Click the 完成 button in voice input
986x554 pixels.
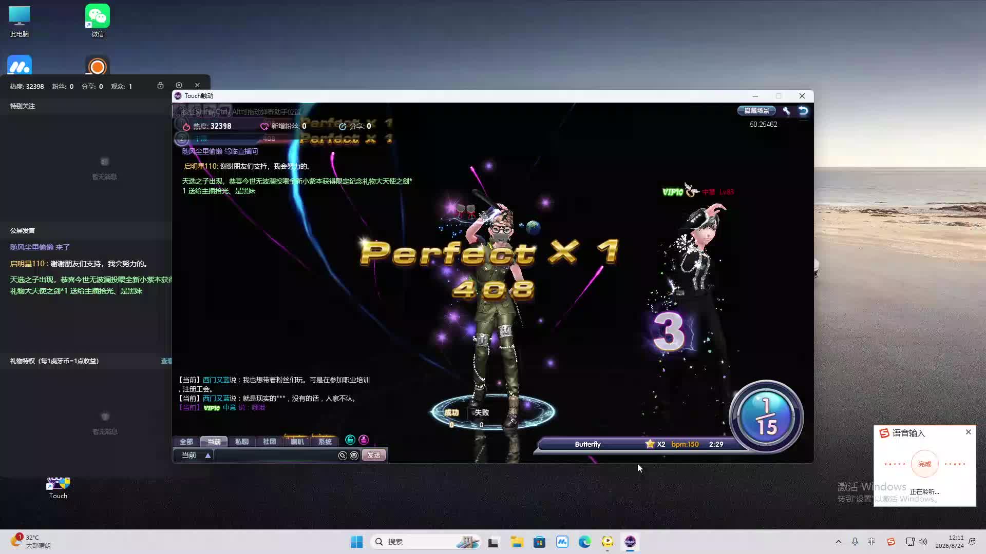(924, 464)
